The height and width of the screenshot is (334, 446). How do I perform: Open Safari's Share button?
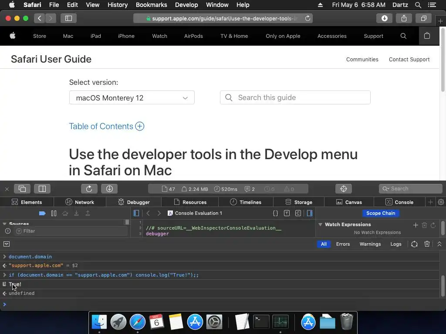(404, 18)
